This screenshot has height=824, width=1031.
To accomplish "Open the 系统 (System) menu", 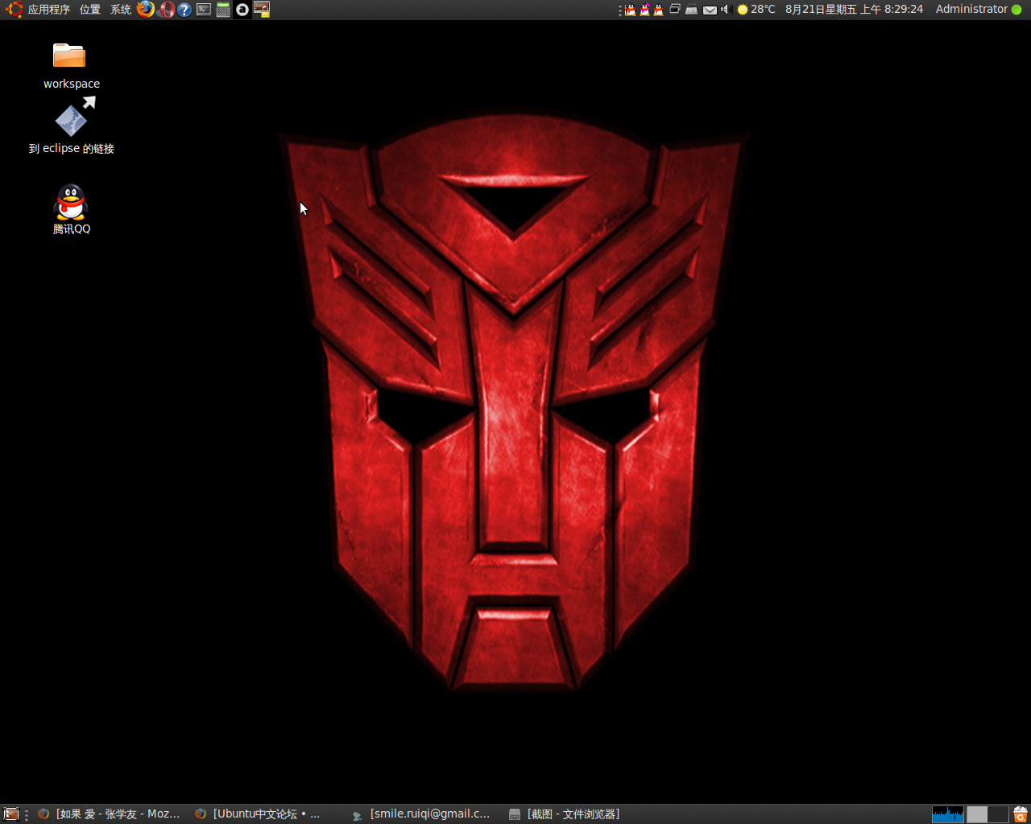I will 121,10.
